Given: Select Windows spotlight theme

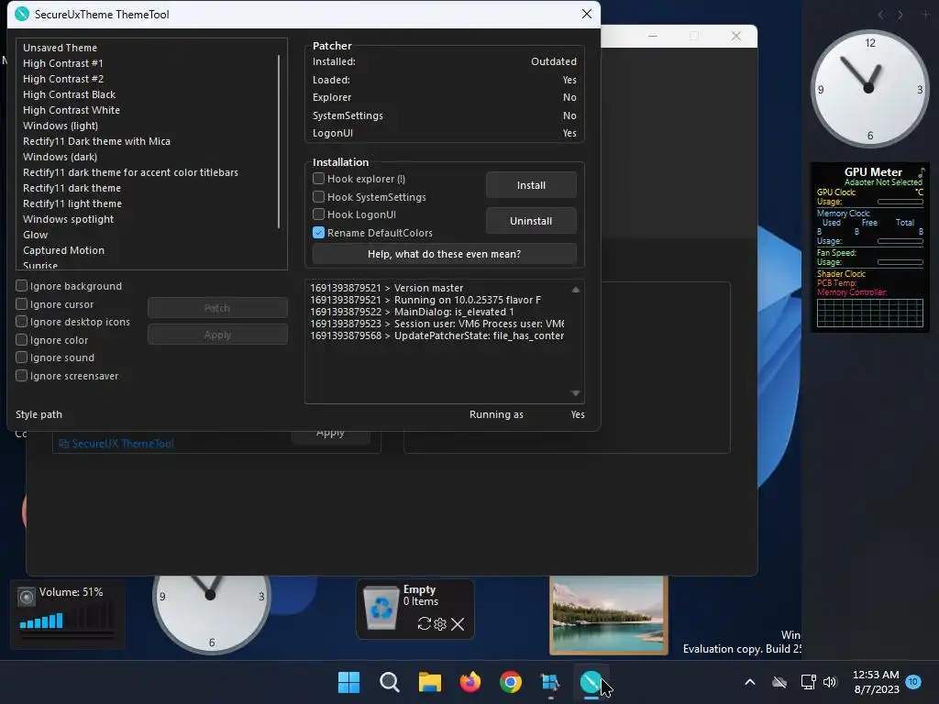Looking at the screenshot, I should pos(68,218).
